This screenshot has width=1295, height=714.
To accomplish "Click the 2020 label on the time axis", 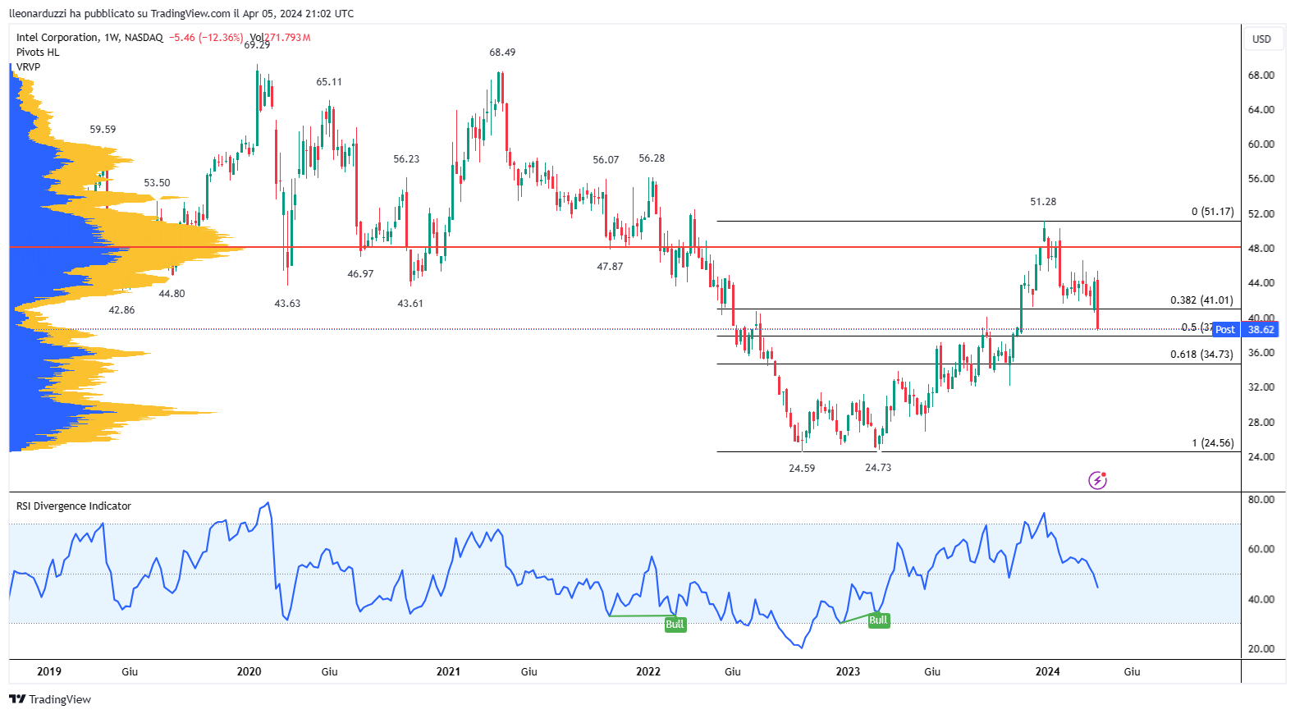I will pos(249,671).
